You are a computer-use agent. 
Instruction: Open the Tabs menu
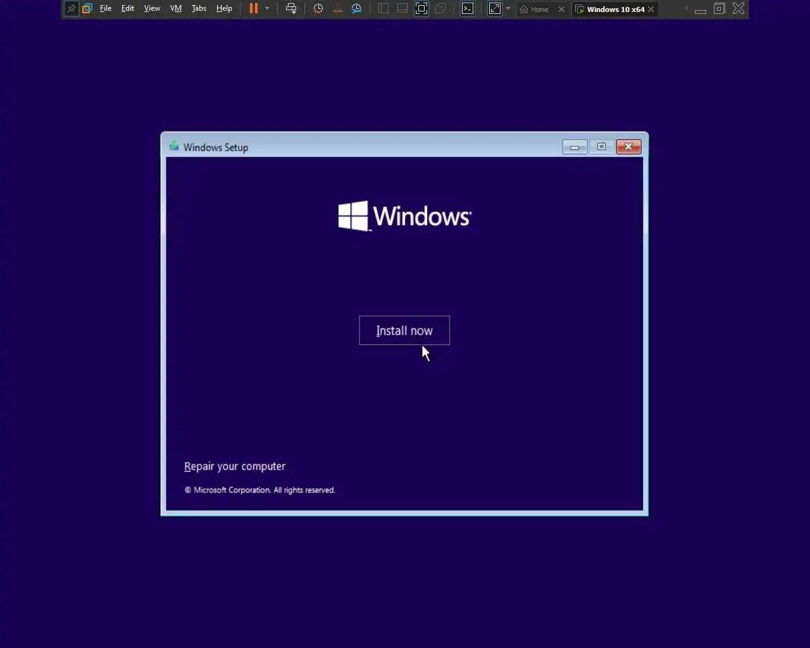[199, 9]
